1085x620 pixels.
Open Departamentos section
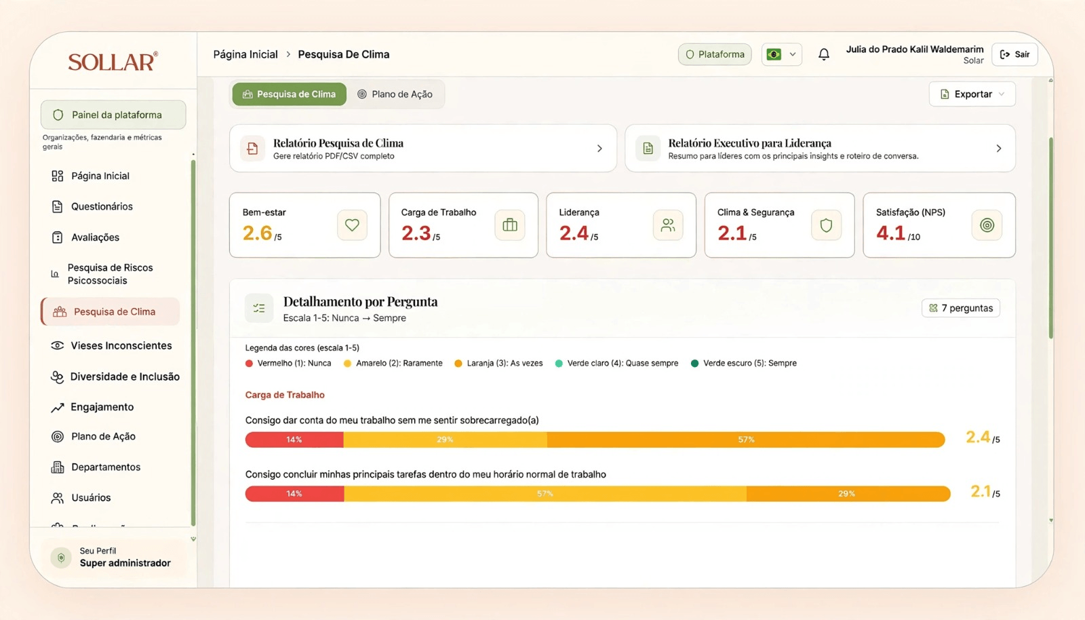pyautogui.click(x=106, y=467)
